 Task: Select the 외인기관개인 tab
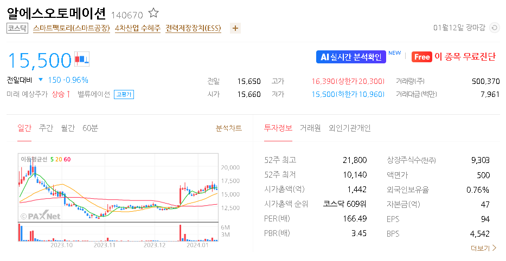(349, 128)
